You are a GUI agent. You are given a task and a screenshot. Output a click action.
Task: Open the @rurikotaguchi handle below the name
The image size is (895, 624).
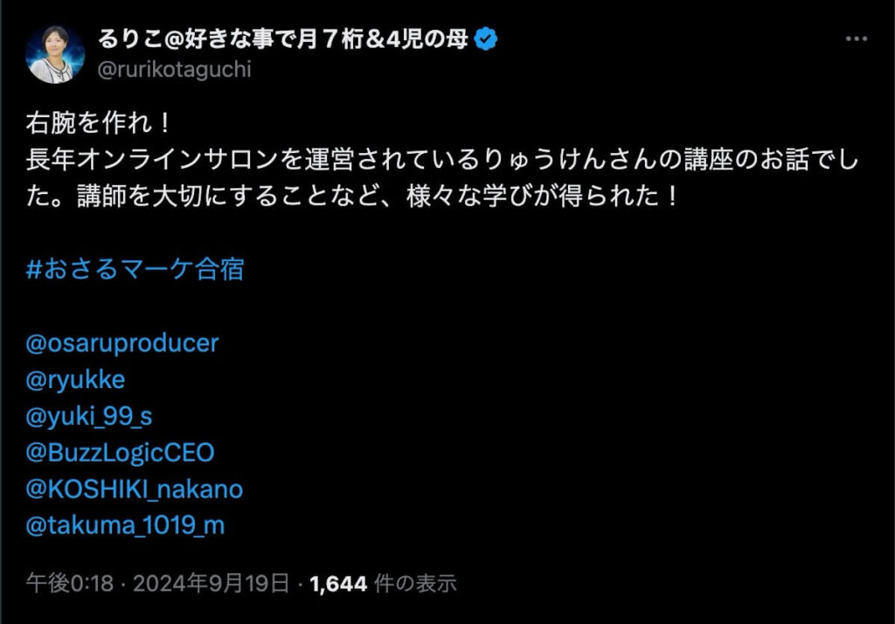[x=175, y=69]
